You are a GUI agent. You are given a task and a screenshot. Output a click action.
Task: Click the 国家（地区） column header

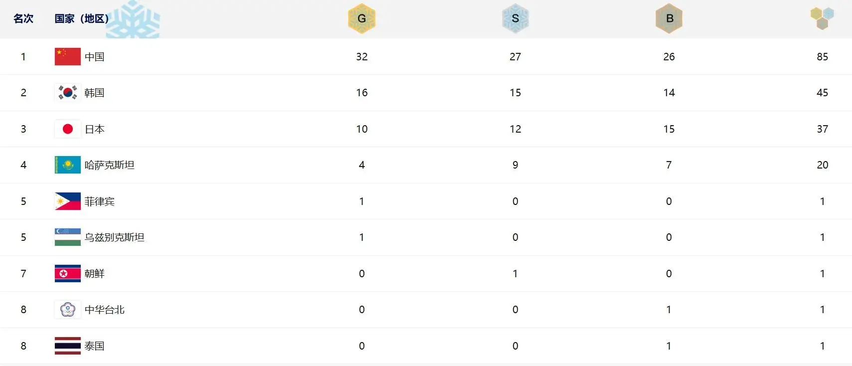coord(82,18)
